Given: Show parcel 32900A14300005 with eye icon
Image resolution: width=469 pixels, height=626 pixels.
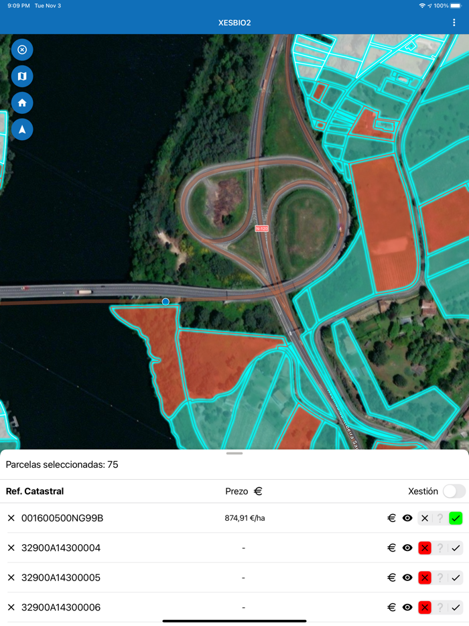Looking at the screenshot, I should pos(407,577).
